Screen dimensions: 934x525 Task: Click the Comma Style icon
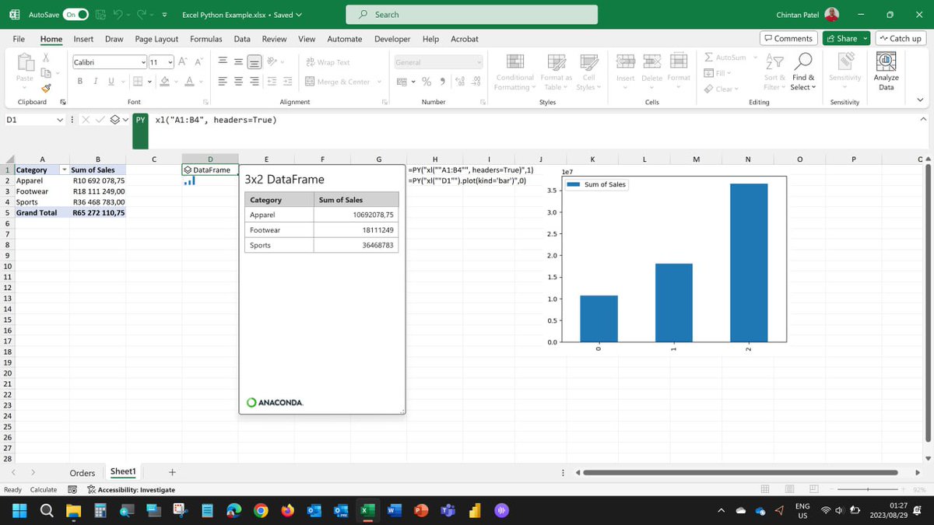[x=442, y=82]
